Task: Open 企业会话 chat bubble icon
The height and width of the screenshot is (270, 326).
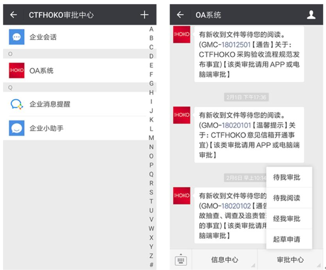Action: [x=17, y=37]
